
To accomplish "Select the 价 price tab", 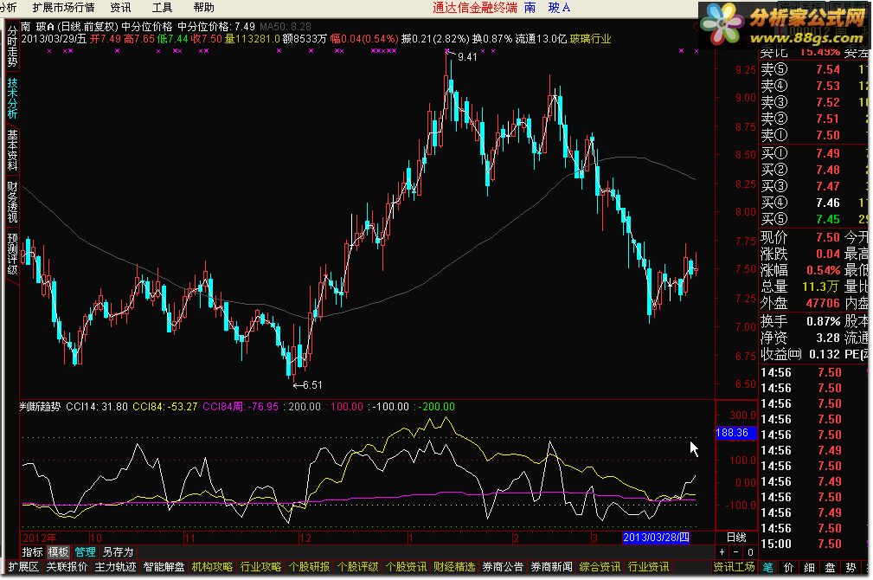I will [x=788, y=568].
